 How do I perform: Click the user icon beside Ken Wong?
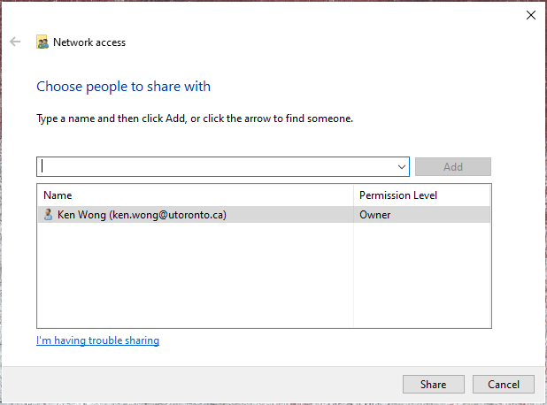(48, 215)
